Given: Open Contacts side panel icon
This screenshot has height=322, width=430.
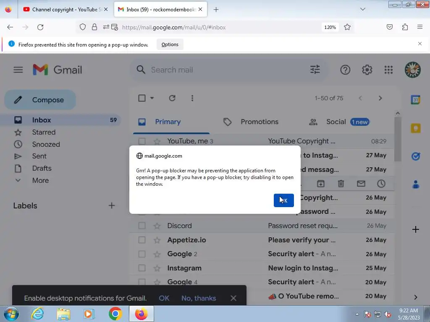Looking at the screenshot, I should pyautogui.click(x=416, y=184).
